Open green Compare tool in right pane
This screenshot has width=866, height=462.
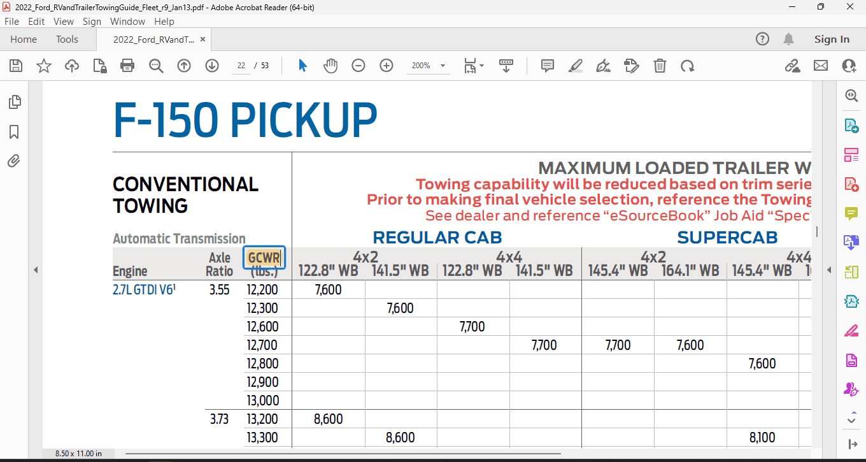pyautogui.click(x=851, y=272)
